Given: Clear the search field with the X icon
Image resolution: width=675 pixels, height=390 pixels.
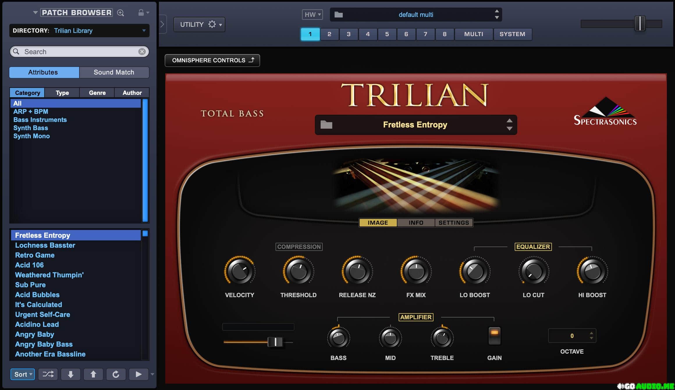Looking at the screenshot, I should coord(142,52).
